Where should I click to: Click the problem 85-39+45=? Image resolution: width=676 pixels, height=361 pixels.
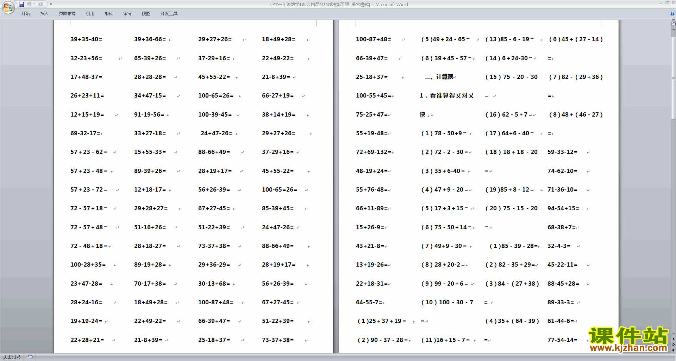click(x=278, y=208)
